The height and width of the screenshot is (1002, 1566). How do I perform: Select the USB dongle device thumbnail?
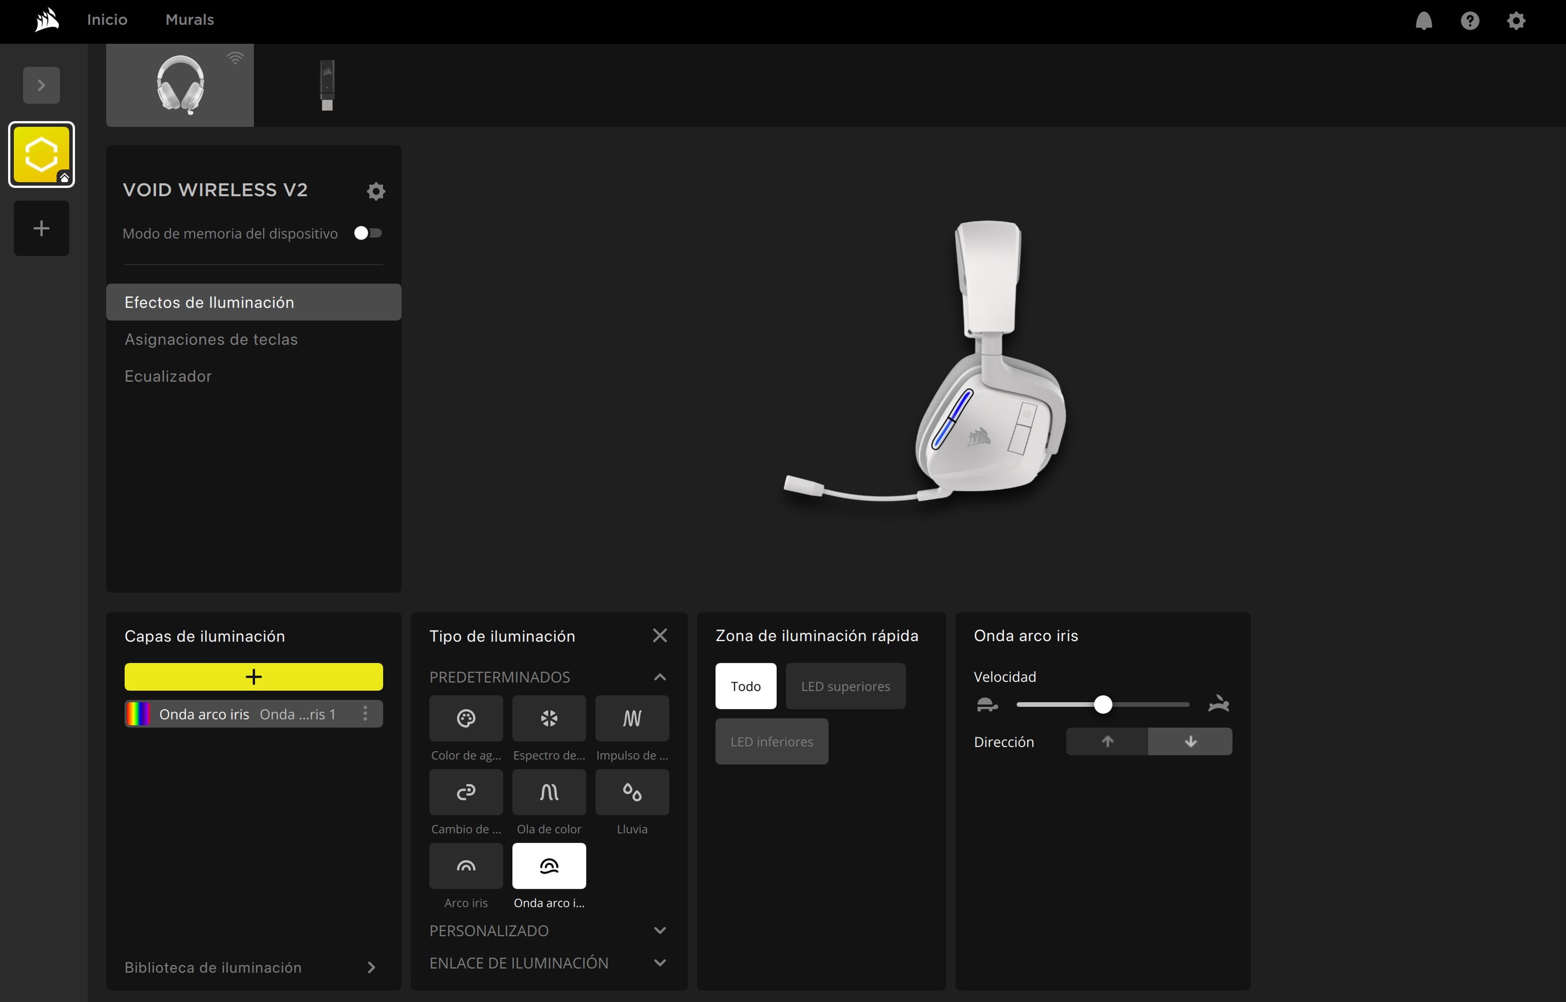[x=326, y=85]
